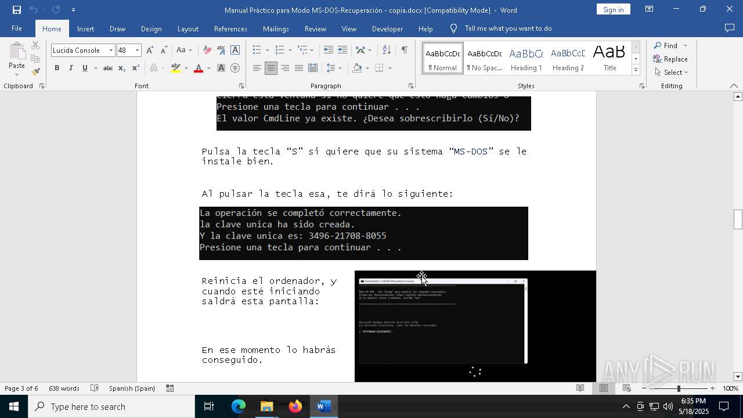The height and width of the screenshot is (418, 743).
Task: Open line spacing options
Action: point(334,68)
